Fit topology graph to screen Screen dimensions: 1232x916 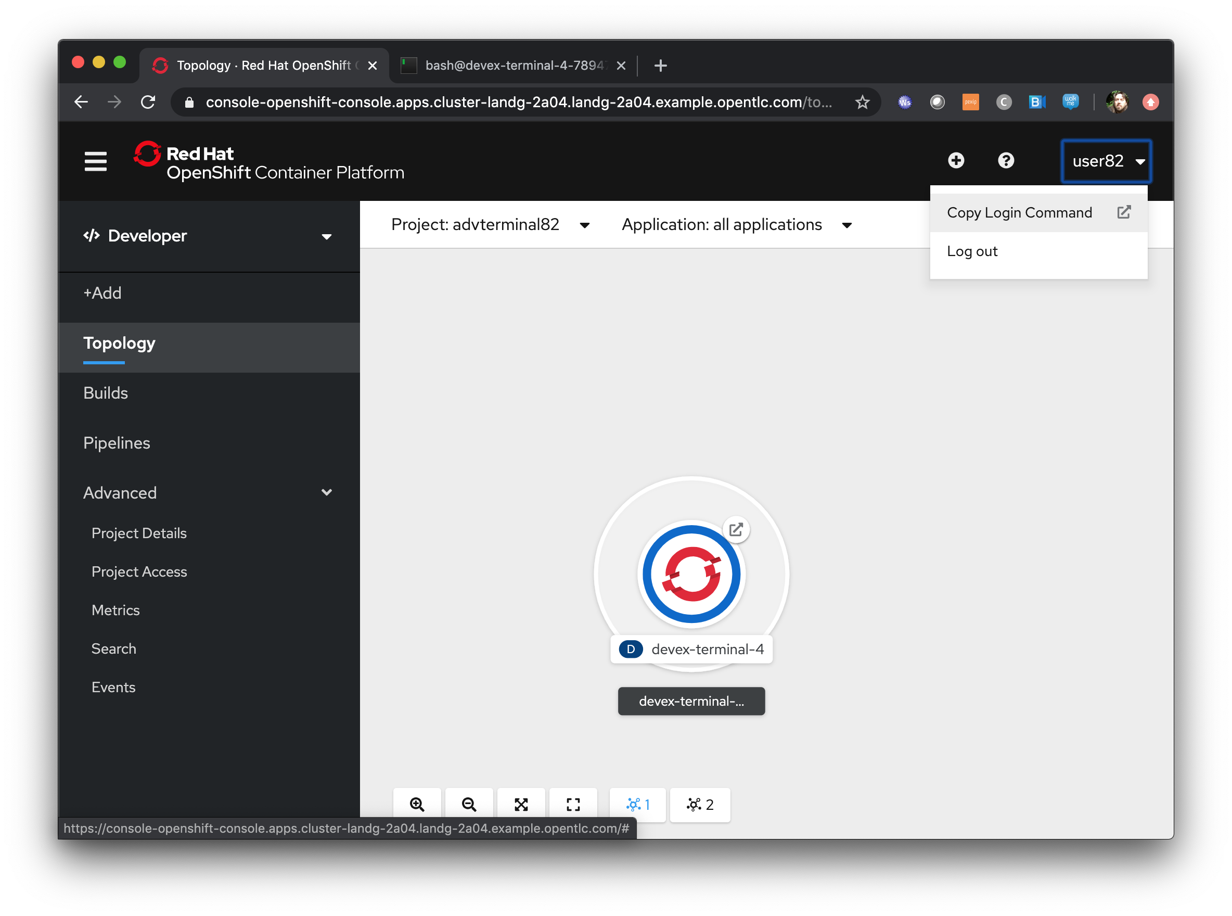click(521, 805)
